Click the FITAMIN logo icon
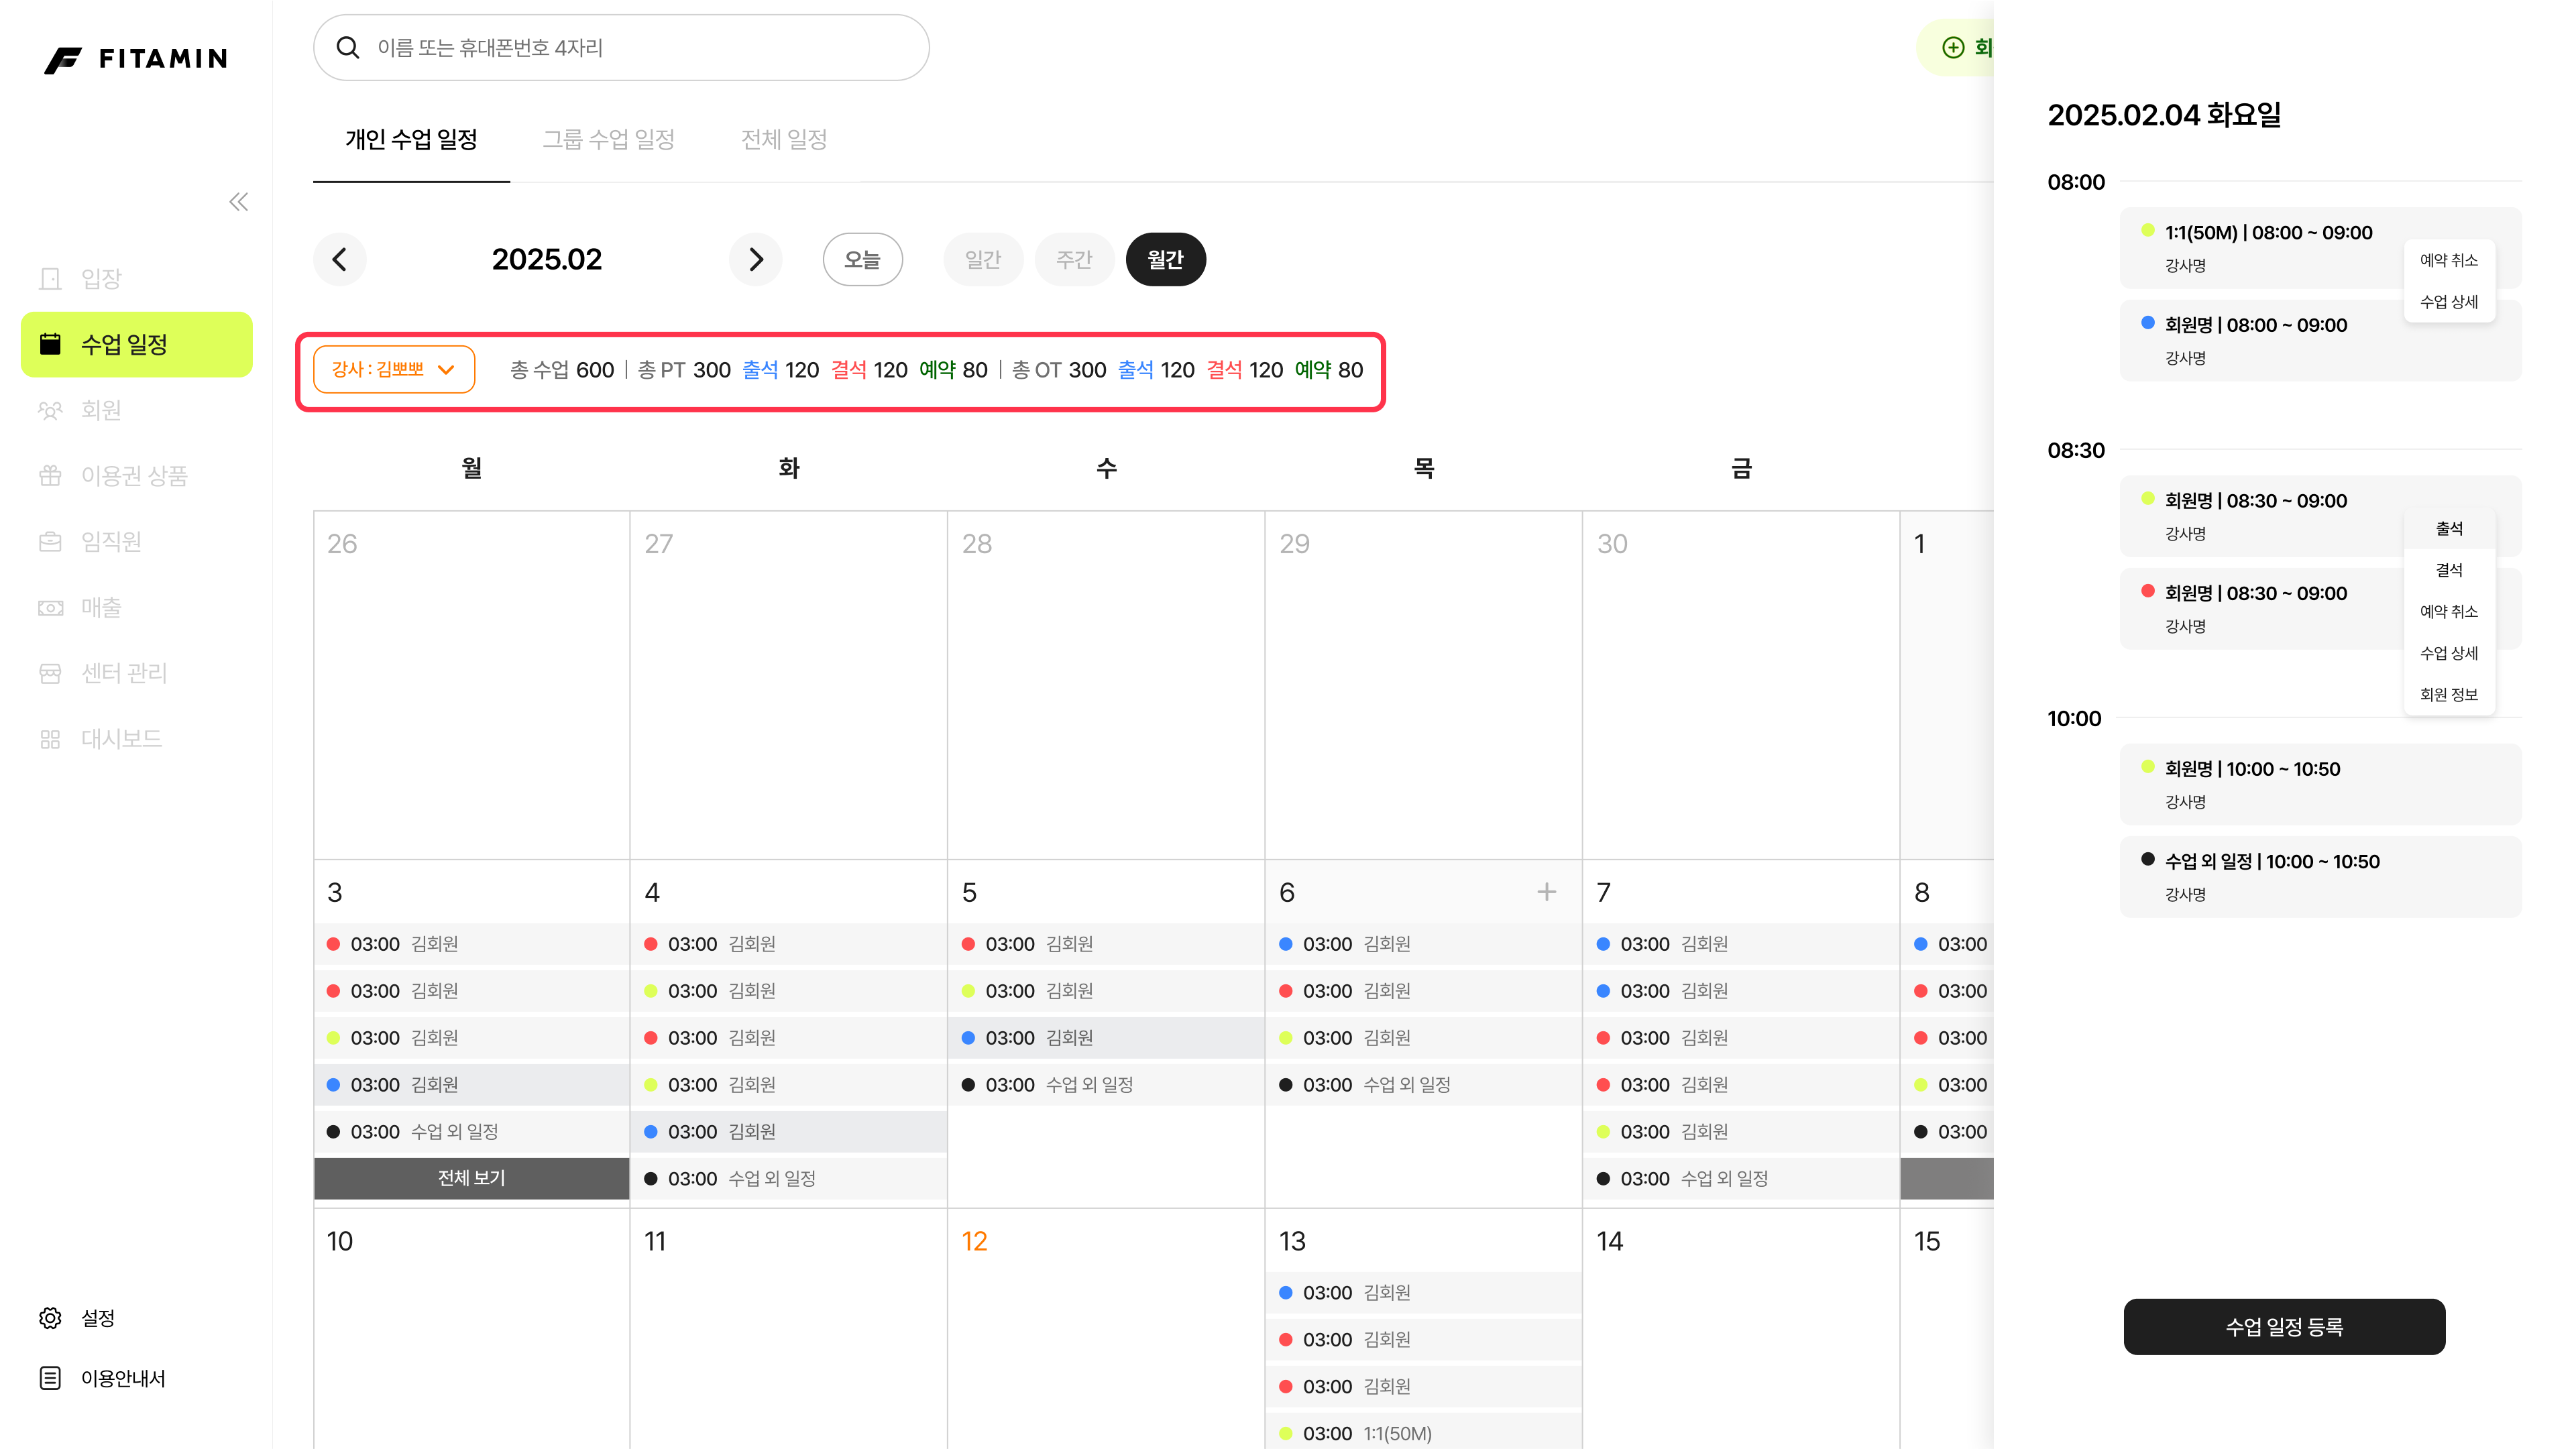The image size is (2576, 1449). click(x=62, y=59)
